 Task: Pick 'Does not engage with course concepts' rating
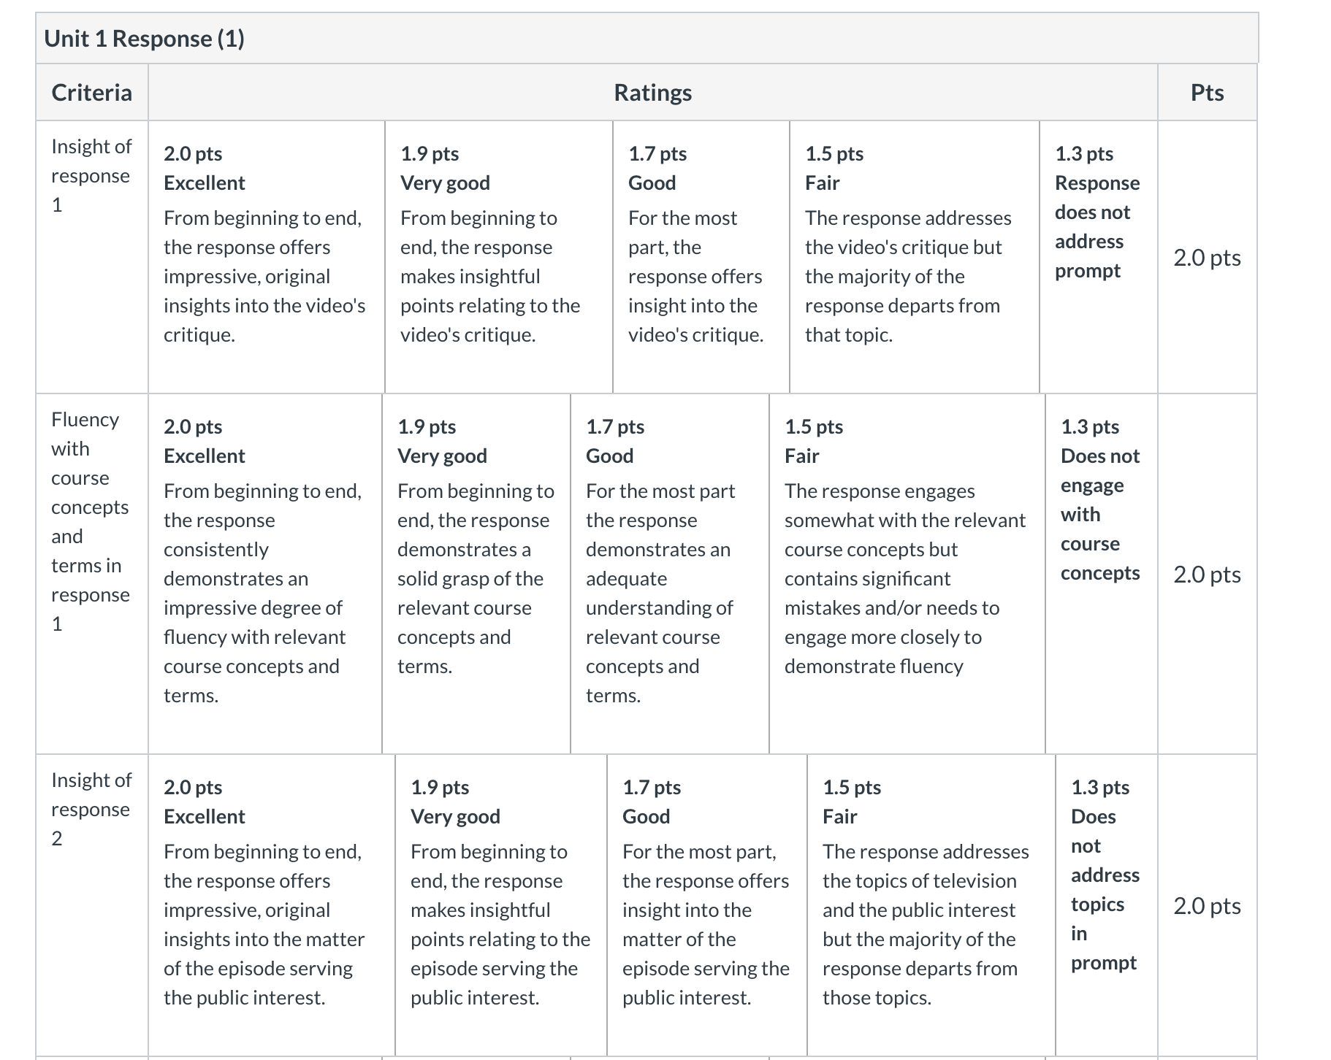point(1102,574)
